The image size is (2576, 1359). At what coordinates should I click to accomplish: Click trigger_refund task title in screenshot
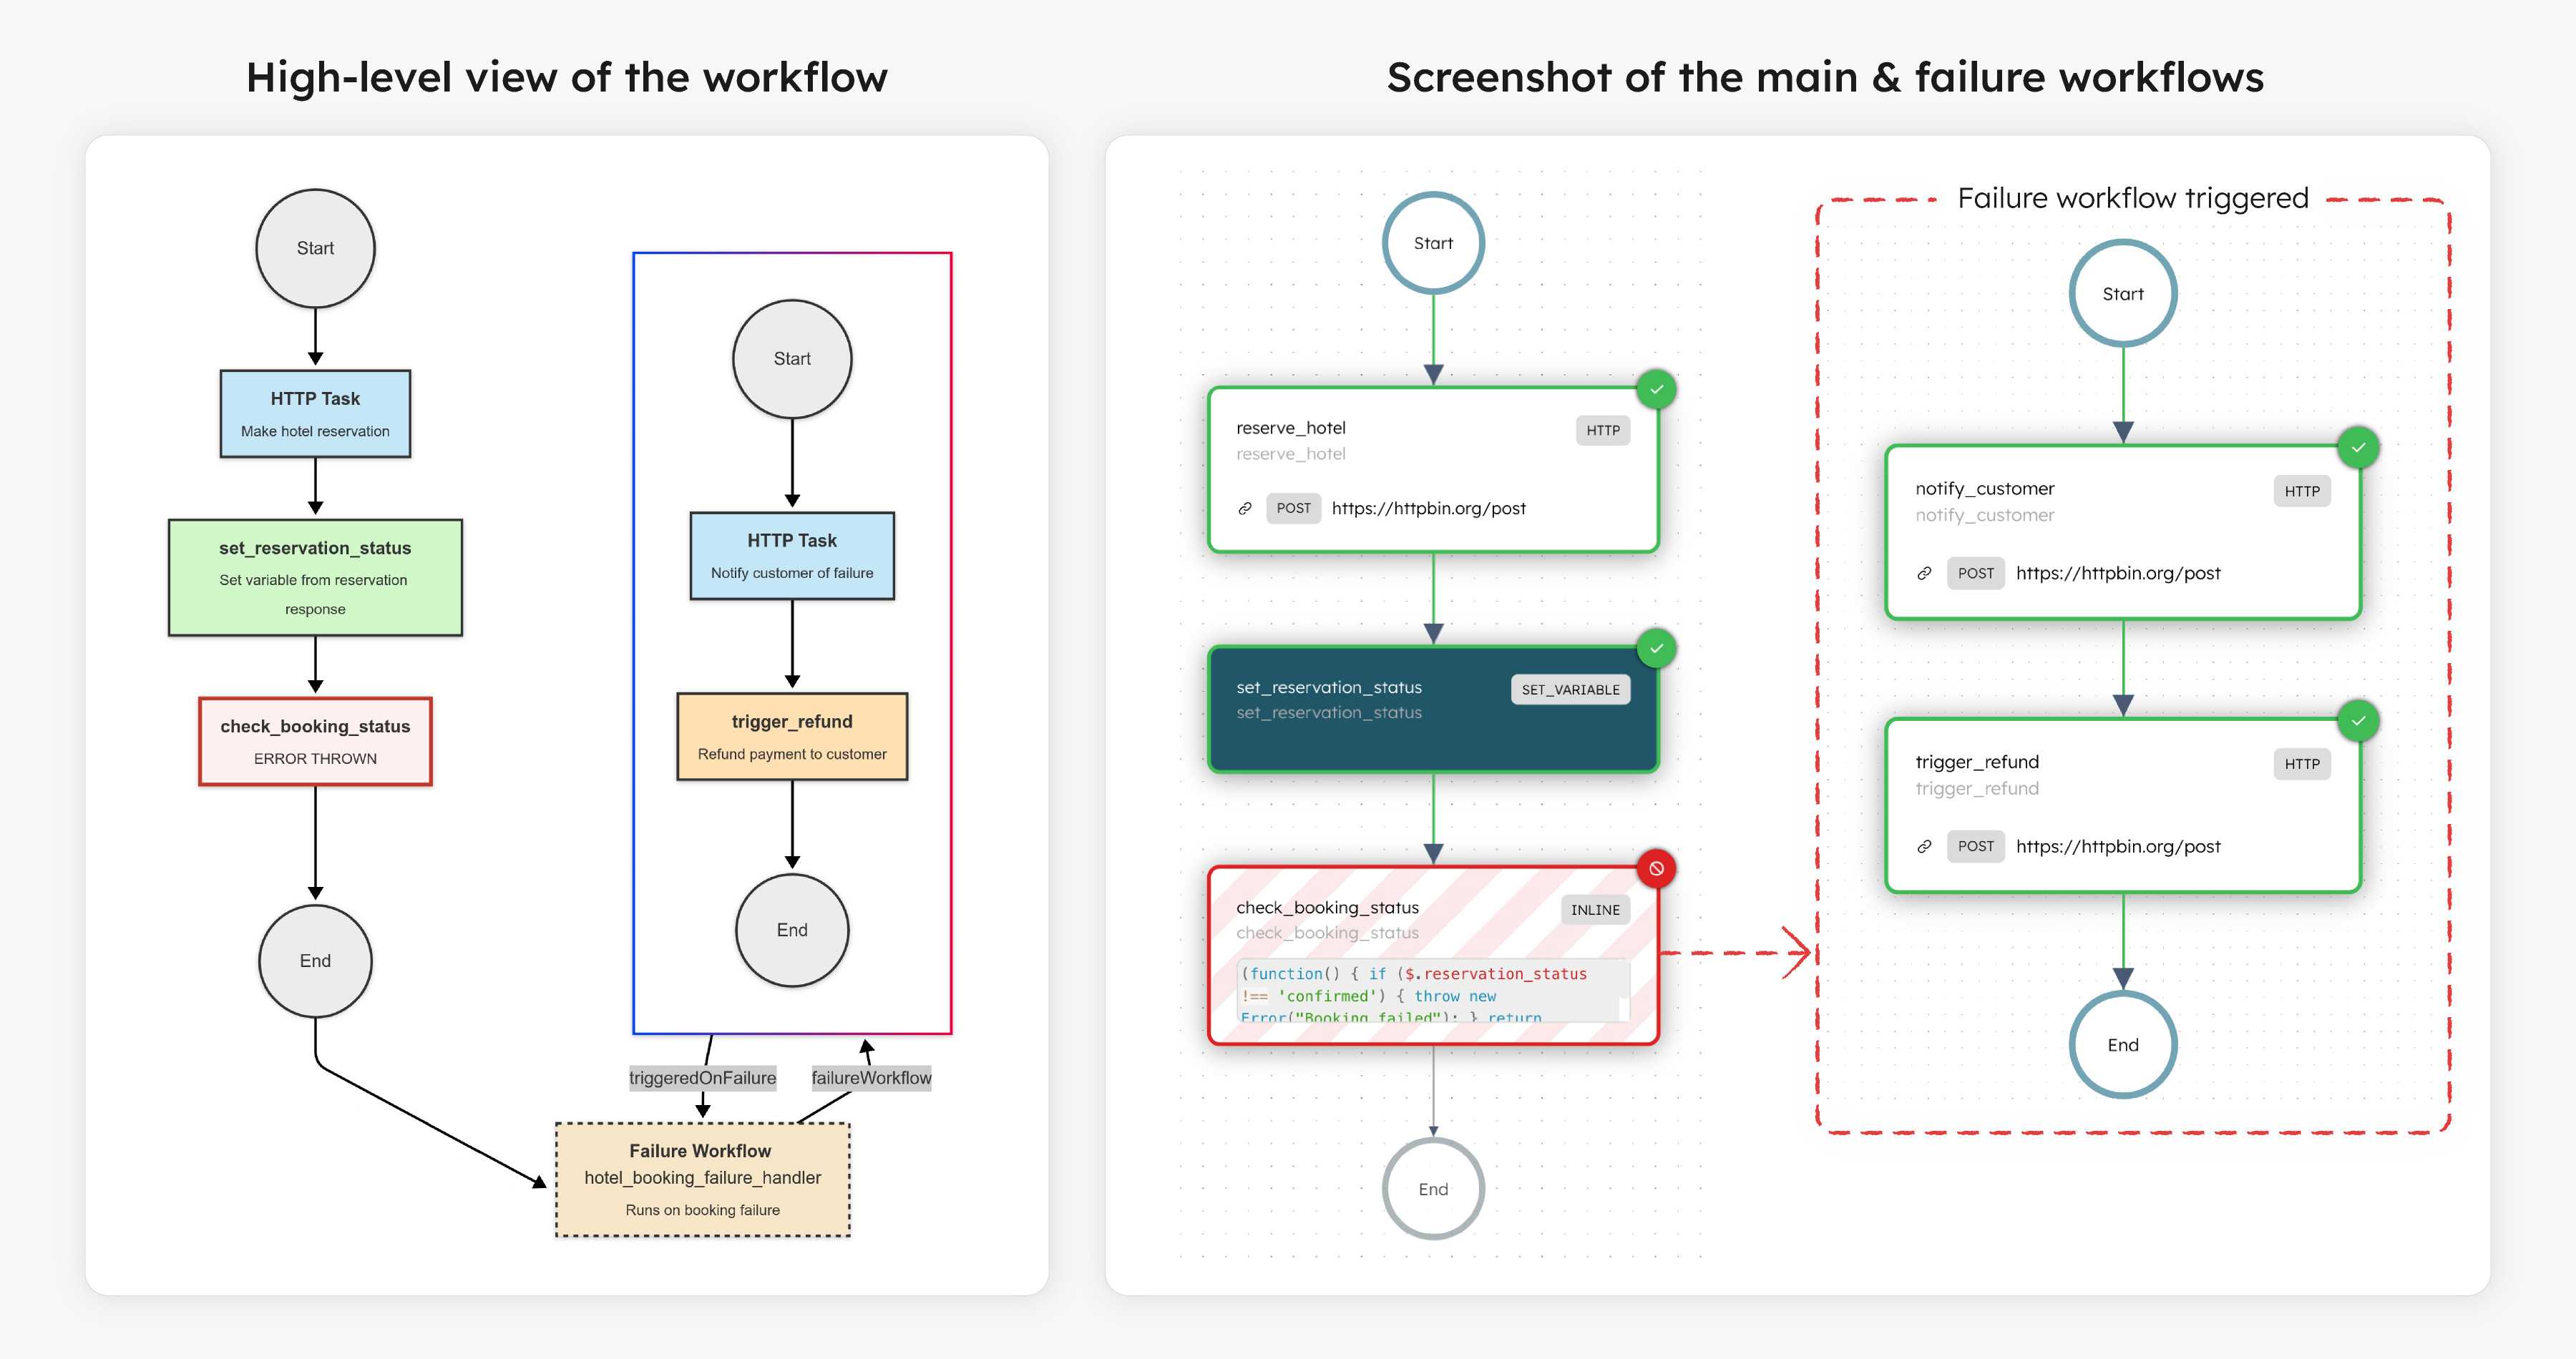pyautogui.click(x=1976, y=762)
